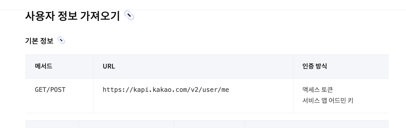Click the 서비스 앱 어드민 키 authentication entry
Viewport: 406px width, 128px height.
[328, 100]
